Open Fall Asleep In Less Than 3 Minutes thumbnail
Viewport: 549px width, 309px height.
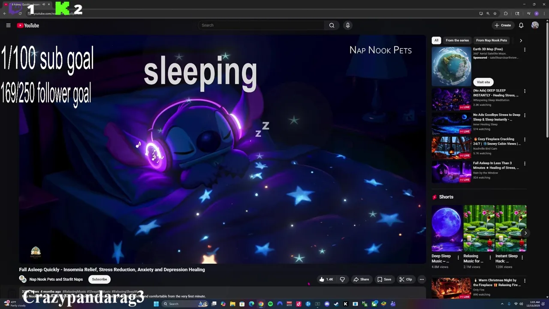click(451, 172)
